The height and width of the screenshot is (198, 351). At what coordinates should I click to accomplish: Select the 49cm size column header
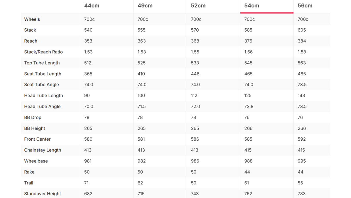click(145, 6)
